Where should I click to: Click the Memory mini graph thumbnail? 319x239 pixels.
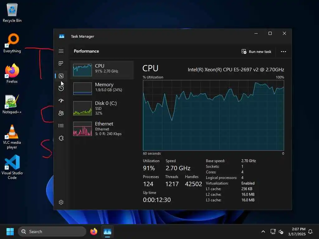click(x=82, y=89)
